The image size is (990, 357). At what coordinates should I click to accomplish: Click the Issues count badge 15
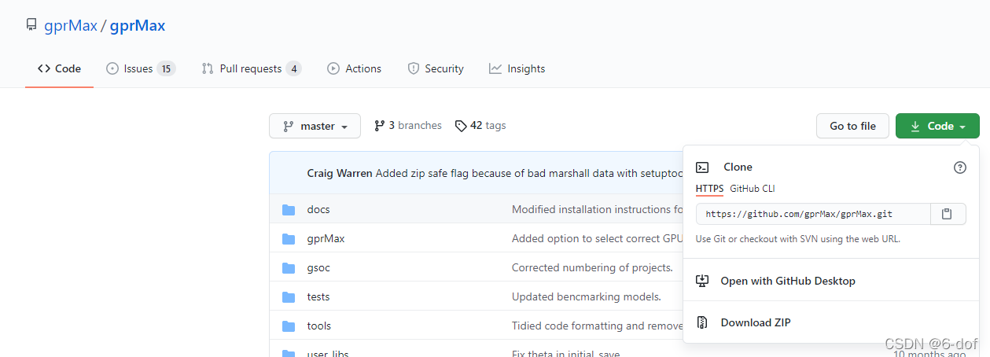point(165,68)
